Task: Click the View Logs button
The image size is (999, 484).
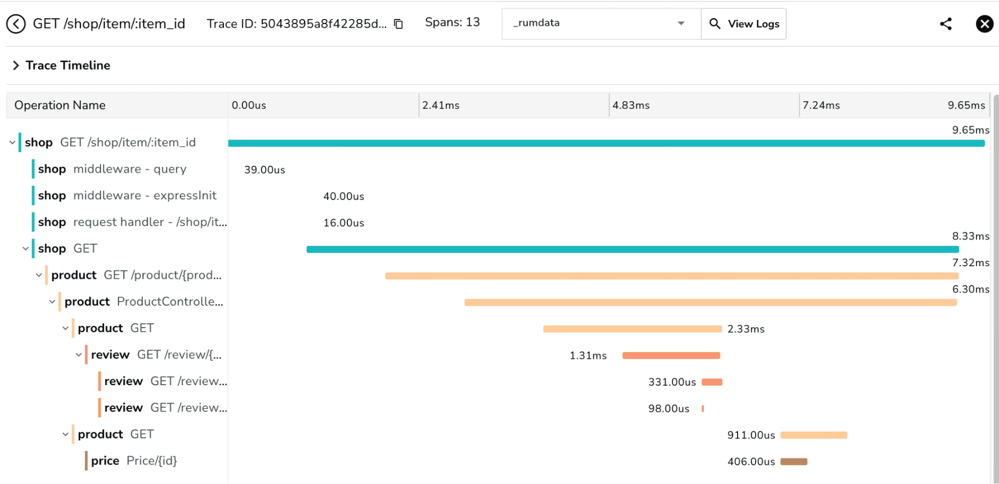Action: tap(744, 24)
